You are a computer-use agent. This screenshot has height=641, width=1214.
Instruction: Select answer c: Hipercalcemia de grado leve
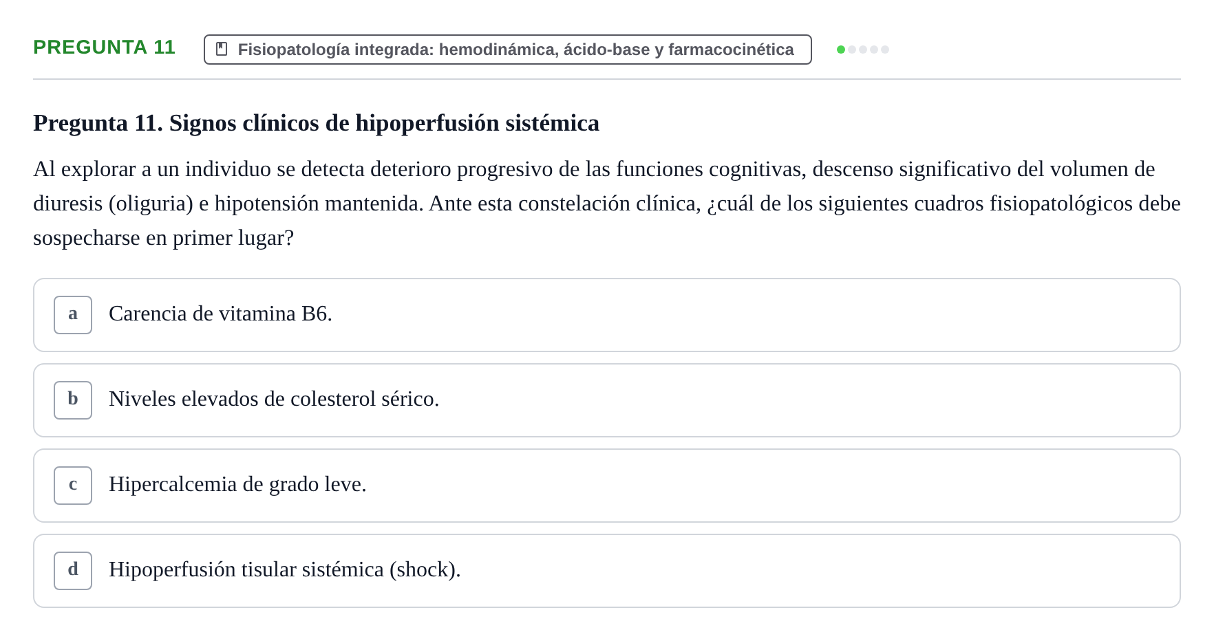click(x=607, y=486)
